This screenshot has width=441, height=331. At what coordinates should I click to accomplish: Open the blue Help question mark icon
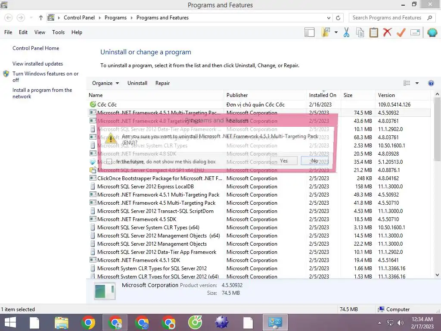click(431, 83)
